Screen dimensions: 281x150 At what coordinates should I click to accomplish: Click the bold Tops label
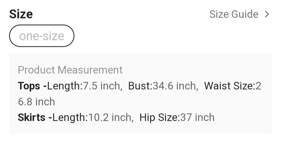click(29, 86)
